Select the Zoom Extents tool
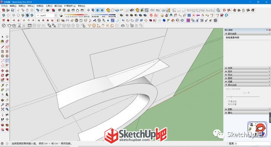Screen dimensions: 271x147 tap(2, 109)
